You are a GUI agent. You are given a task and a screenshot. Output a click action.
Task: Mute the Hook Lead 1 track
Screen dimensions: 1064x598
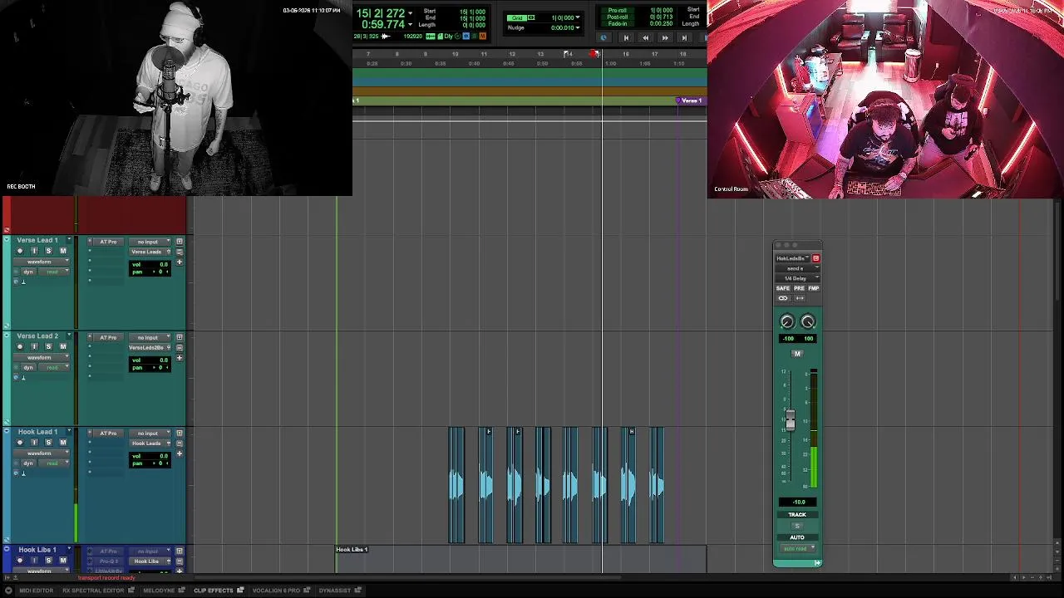click(62, 443)
